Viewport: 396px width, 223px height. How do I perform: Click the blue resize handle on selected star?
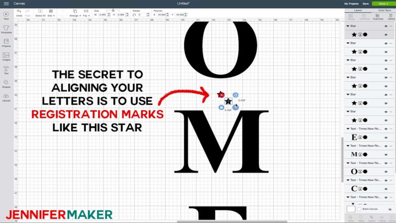pyautogui.click(x=235, y=108)
